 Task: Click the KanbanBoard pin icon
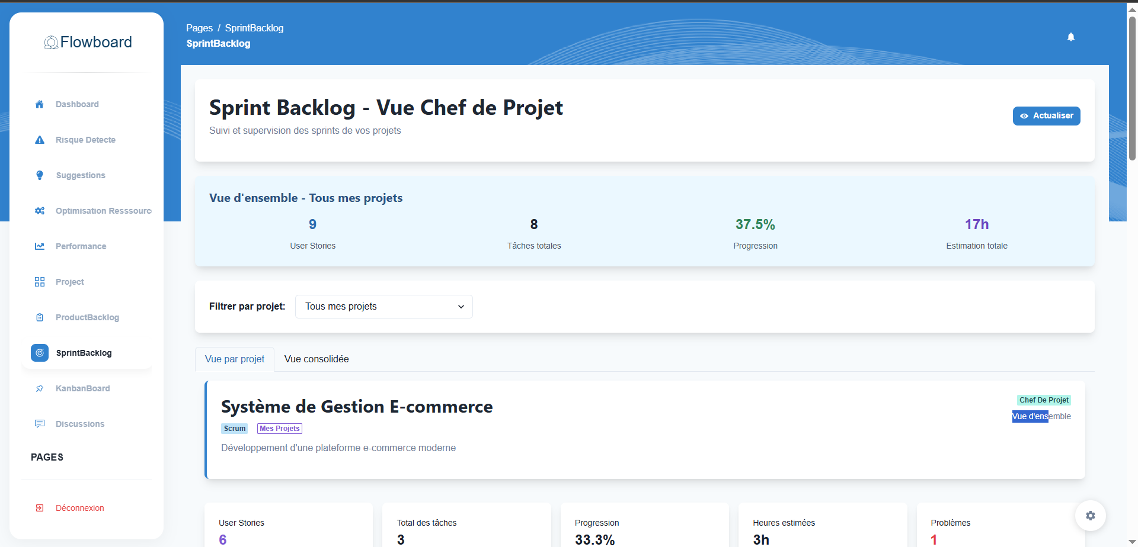40,388
